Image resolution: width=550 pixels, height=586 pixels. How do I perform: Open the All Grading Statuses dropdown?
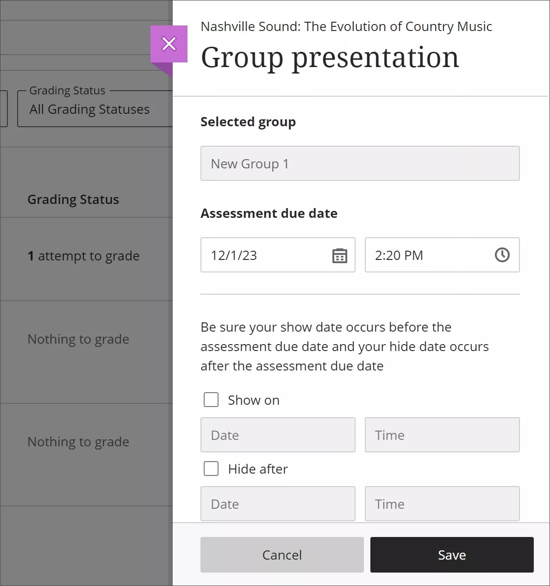point(89,109)
